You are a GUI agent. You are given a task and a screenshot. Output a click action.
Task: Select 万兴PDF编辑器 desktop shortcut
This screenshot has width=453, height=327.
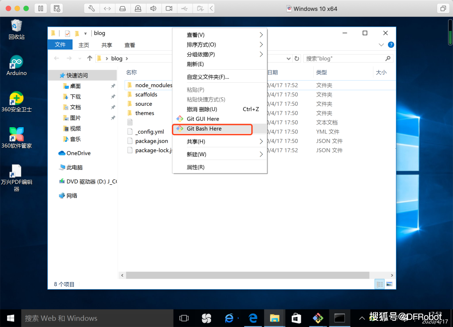pyautogui.click(x=16, y=178)
